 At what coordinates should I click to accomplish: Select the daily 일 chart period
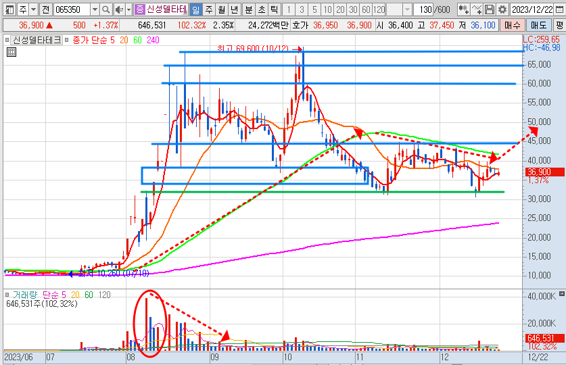tap(195, 9)
